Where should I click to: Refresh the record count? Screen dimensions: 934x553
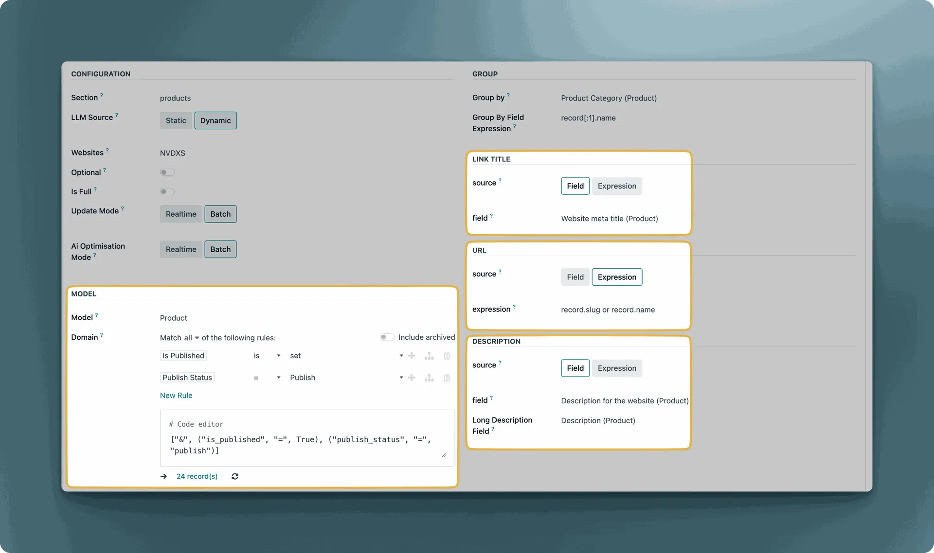pos(235,476)
